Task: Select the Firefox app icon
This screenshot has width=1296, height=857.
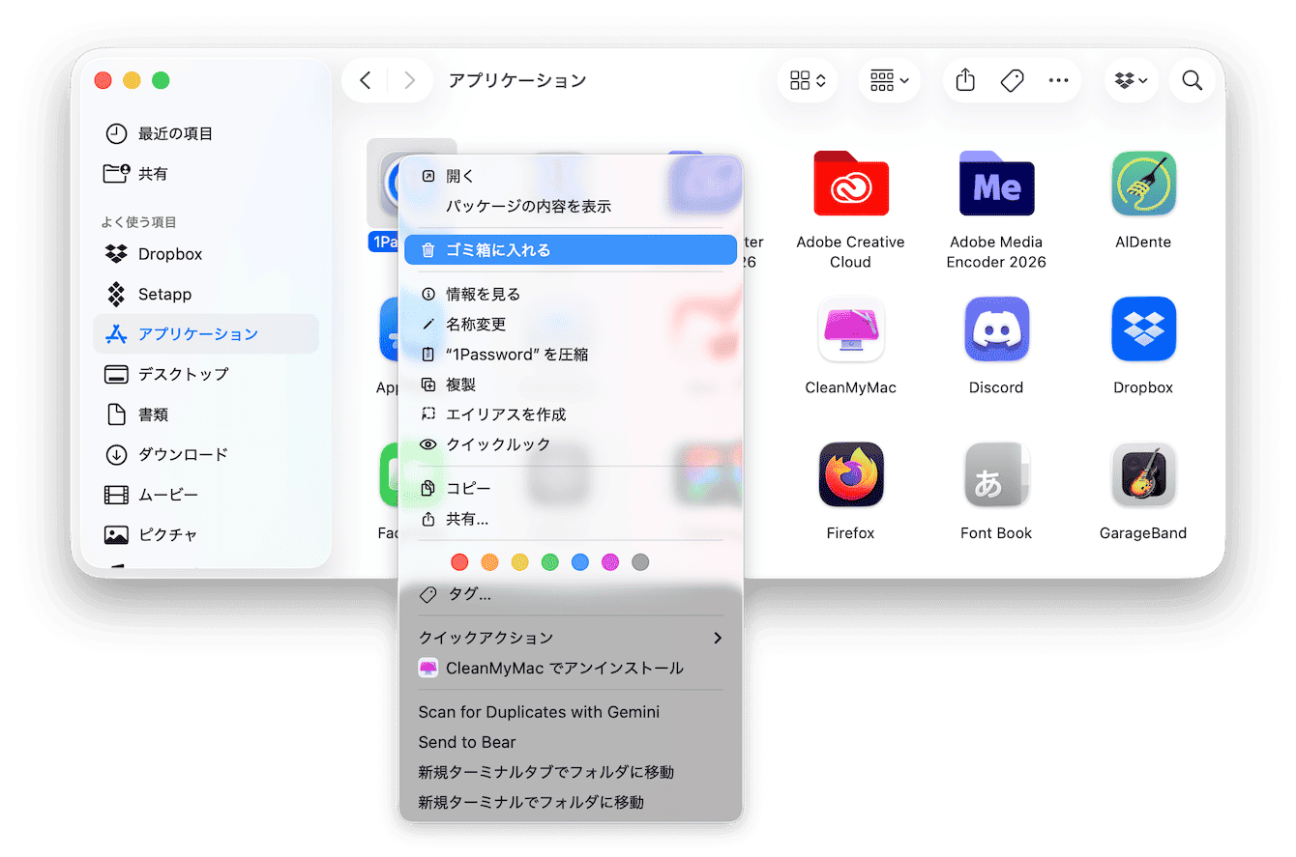Action: 850,474
